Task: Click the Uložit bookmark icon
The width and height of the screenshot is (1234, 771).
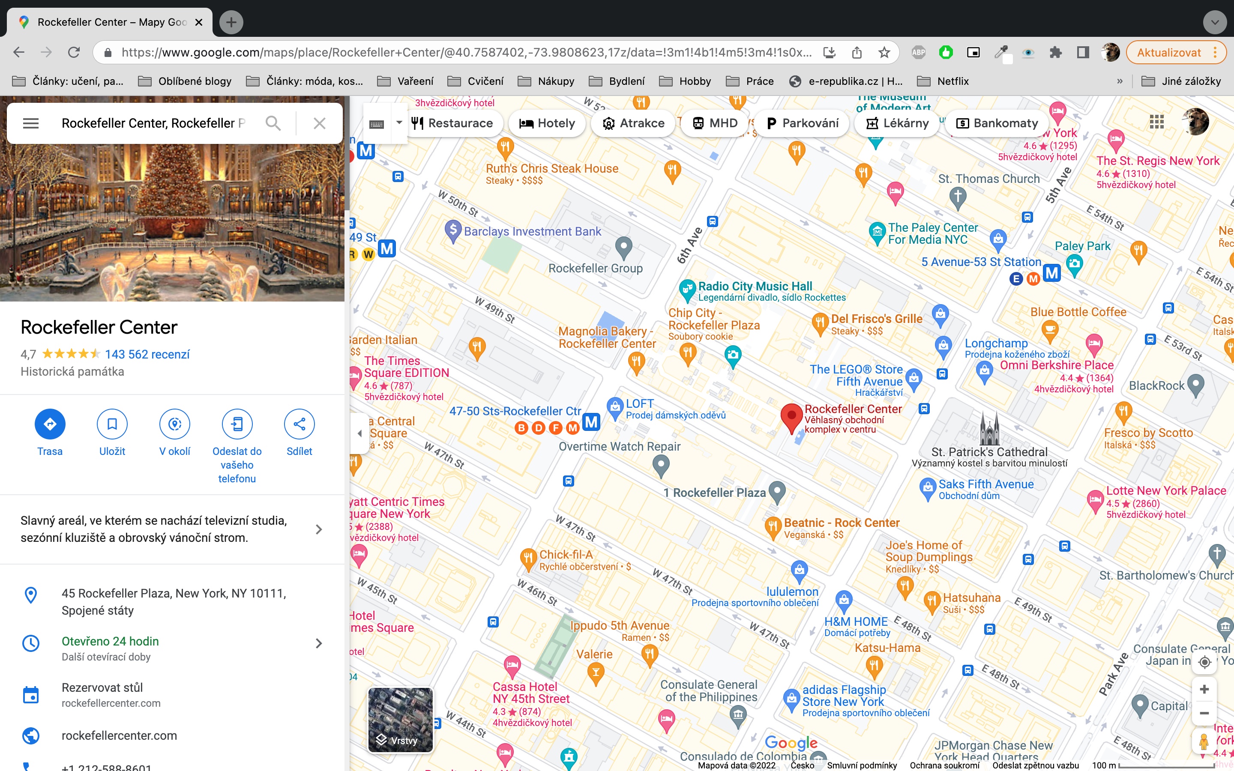Action: 112,424
